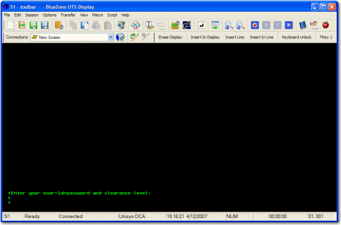Open the font and color palette icon
The image size is (341, 225).
pyautogui.click(x=149, y=25)
